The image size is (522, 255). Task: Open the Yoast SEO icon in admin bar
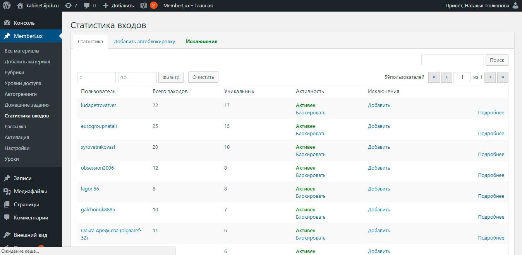click(143, 5)
